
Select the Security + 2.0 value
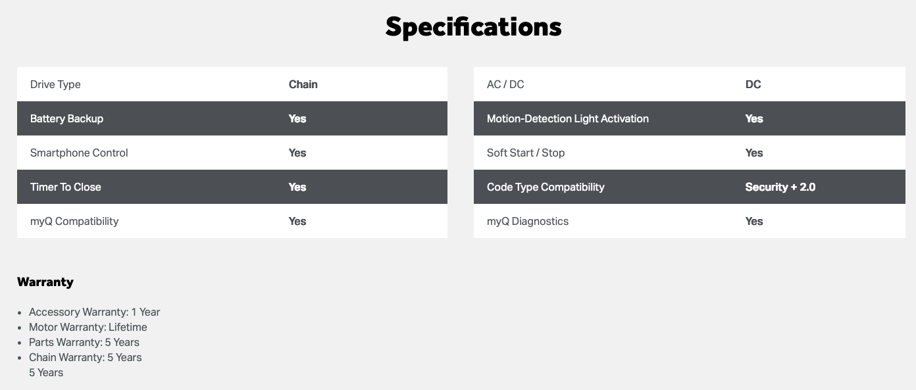coord(780,187)
